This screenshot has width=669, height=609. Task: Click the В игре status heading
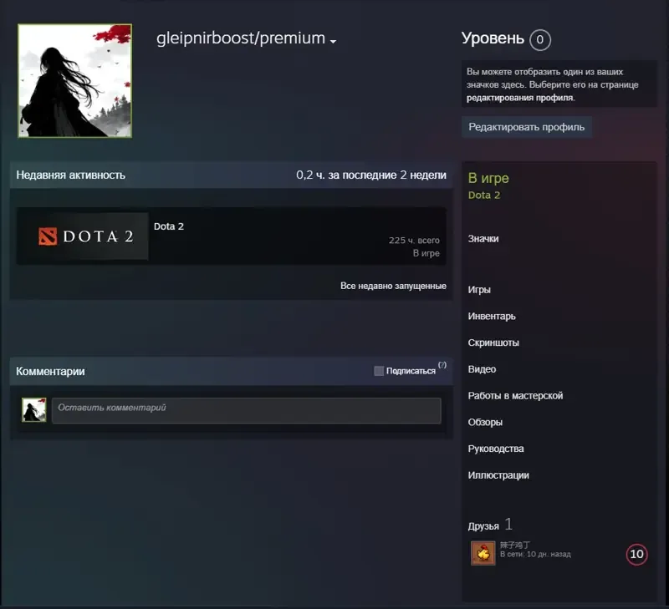pyautogui.click(x=488, y=178)
